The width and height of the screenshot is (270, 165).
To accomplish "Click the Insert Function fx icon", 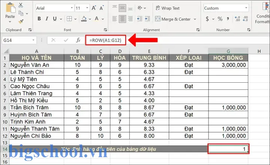I will coord(78,40).
